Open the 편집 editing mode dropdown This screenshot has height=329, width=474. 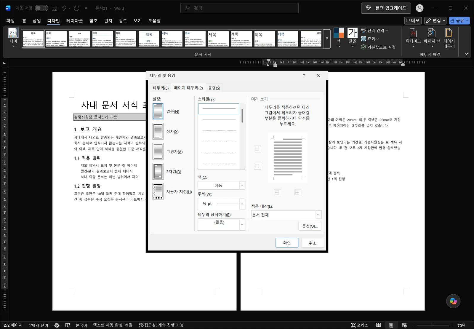click(435, 20)
